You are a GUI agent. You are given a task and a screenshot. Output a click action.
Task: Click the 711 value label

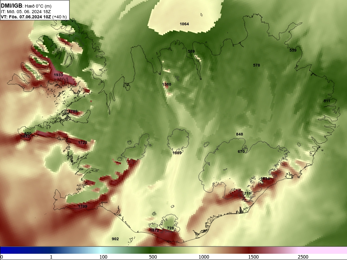(x=247, y=193)
